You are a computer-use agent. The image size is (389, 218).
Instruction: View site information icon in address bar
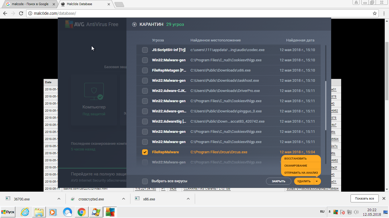pyautogui.click(x=30, y=13)
